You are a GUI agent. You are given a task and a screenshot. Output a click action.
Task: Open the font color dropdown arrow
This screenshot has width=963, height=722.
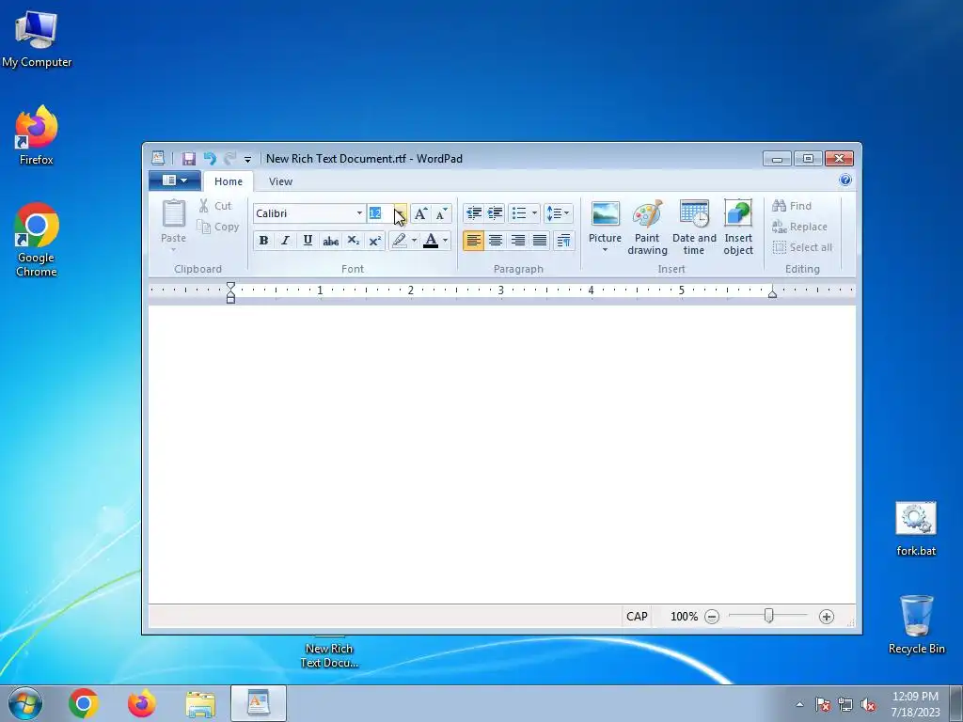(445, 241)
